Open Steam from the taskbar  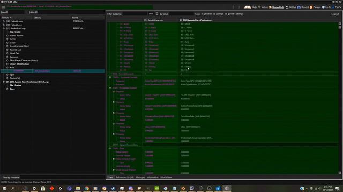point(113,188)
